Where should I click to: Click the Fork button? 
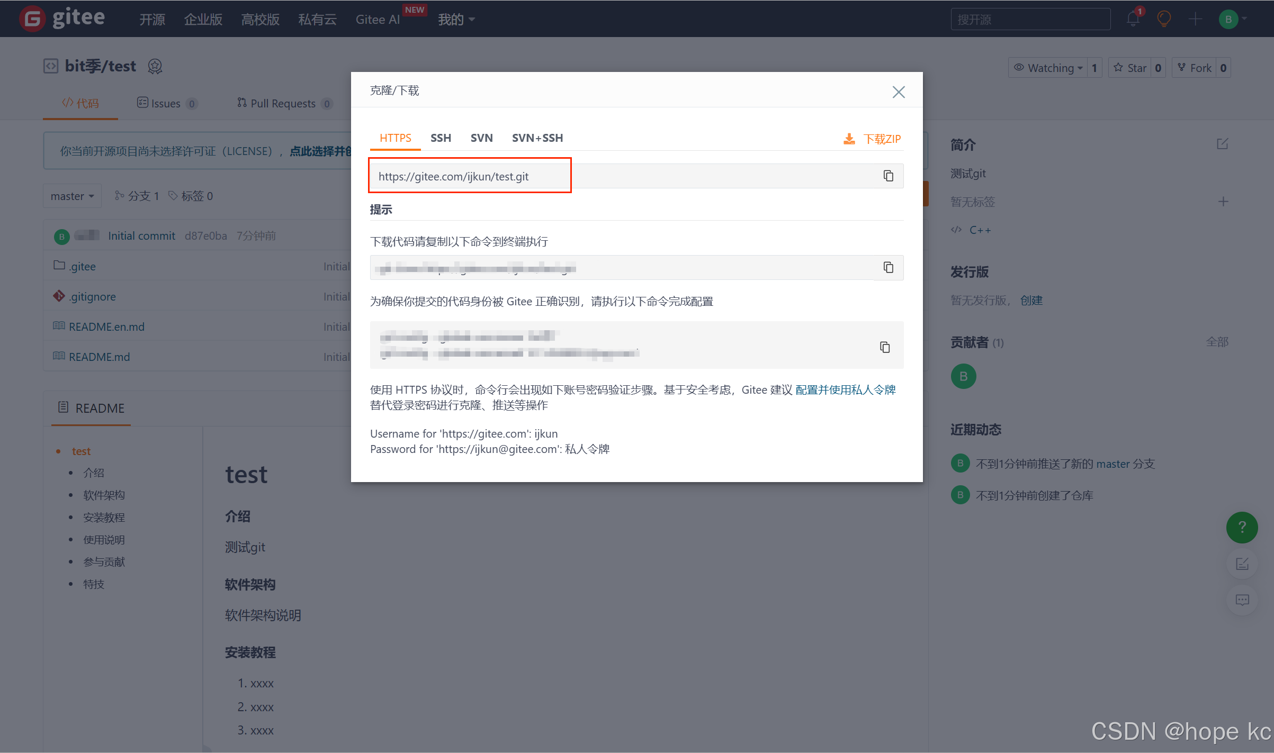coord(1194,68)
